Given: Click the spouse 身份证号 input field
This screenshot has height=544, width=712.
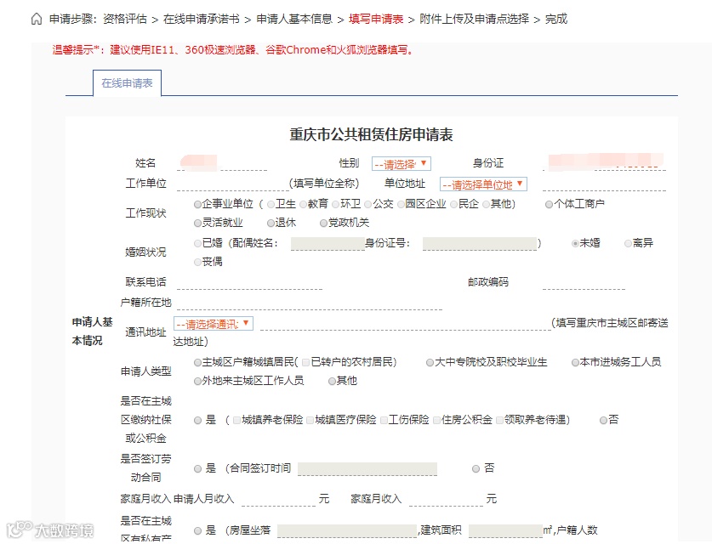Looking at the screenshot, I should pyautogui.click(x=480, y=244).
